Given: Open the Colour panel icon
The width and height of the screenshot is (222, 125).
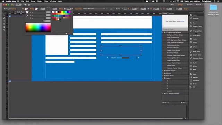Looking at the screenshot, I should [x=191, y=47].
